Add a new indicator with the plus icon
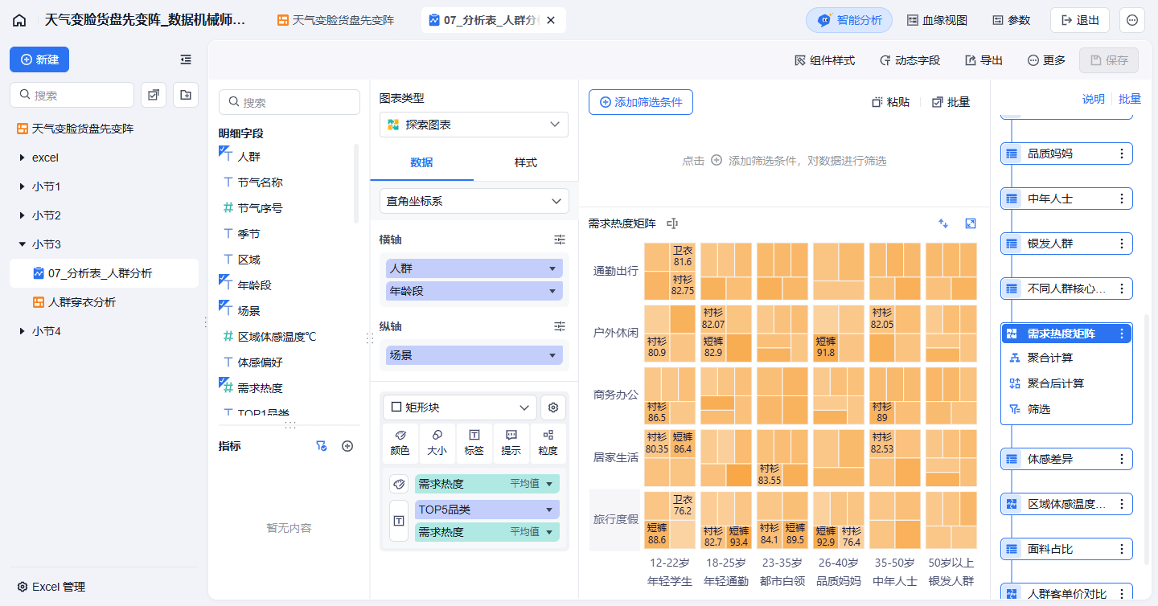This screenshot has height=606, width=1158. tap(347, 446)
